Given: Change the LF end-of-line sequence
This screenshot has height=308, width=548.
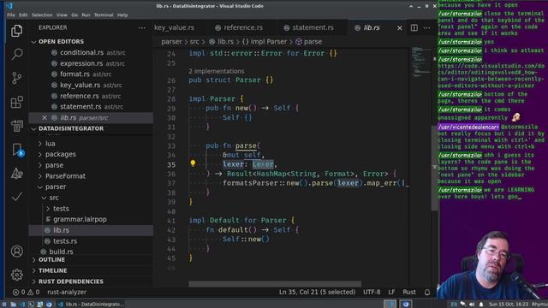Looking at the screenshot, I should (x=391, y=292).
